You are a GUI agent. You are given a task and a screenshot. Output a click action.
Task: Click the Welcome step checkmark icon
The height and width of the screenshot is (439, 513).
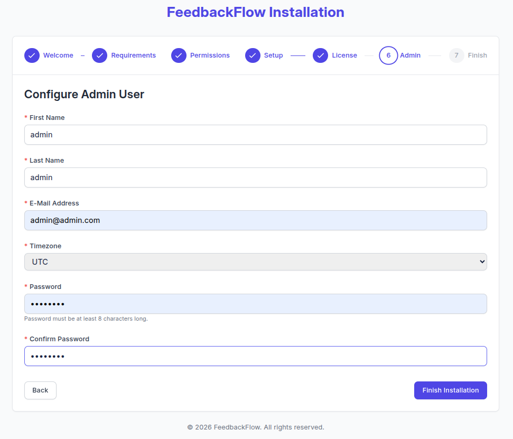tap(32, 55)
